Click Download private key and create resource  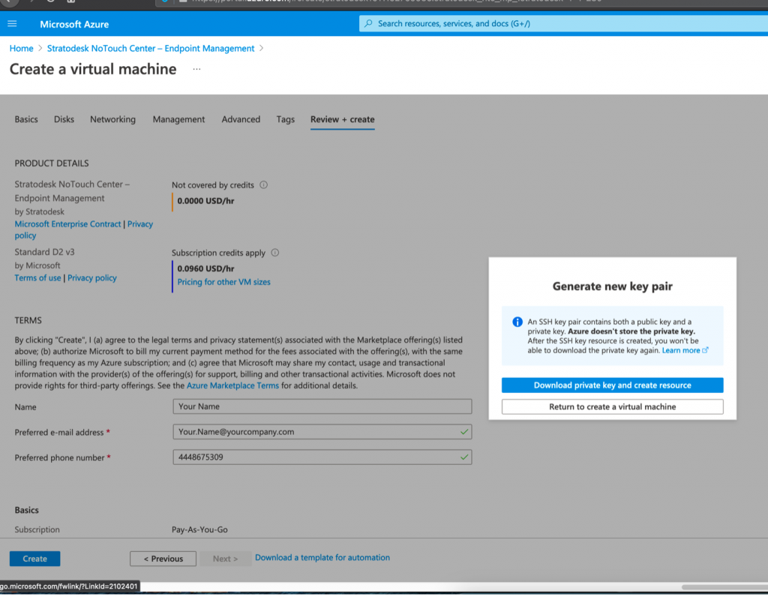click(x=612, y=385)
